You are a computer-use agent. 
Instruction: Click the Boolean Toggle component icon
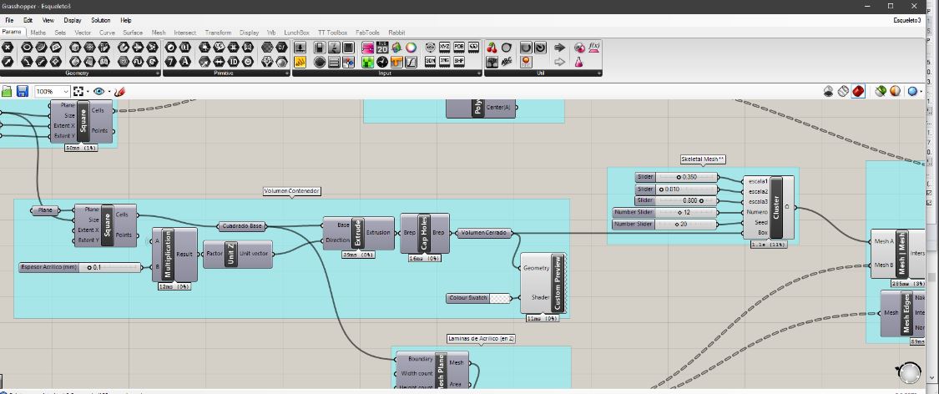tap(319, 47)
